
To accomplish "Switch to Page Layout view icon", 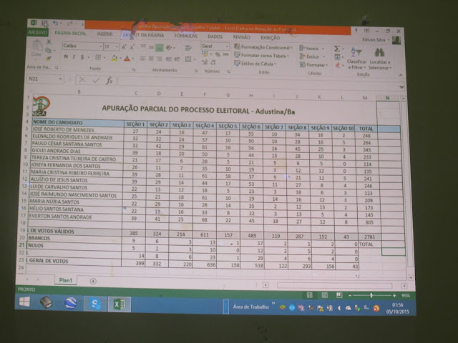I will pyautogui.click(x=324, y=295).
